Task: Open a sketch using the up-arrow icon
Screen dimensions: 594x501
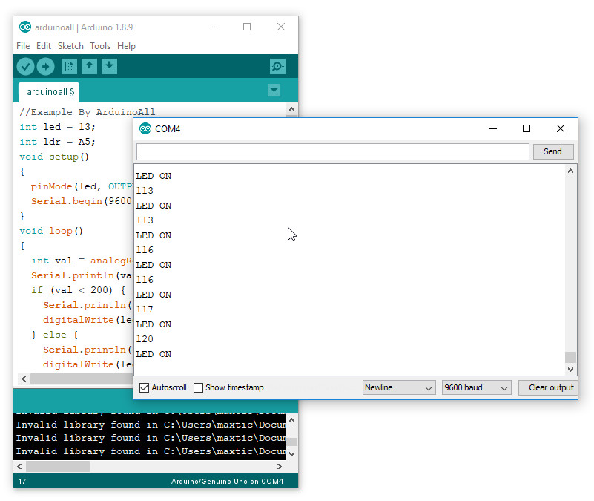Action: pos(90,67)
